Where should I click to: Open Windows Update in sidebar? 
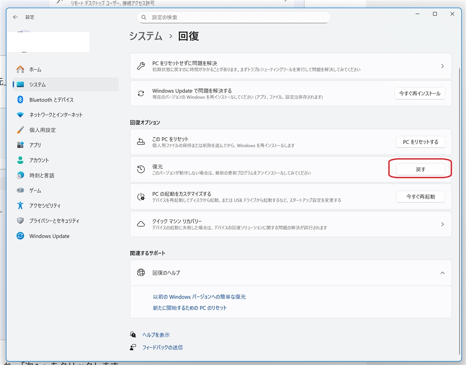tap(66, 236)
